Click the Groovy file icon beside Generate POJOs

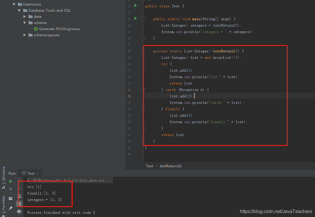click(x=36, y=29)
